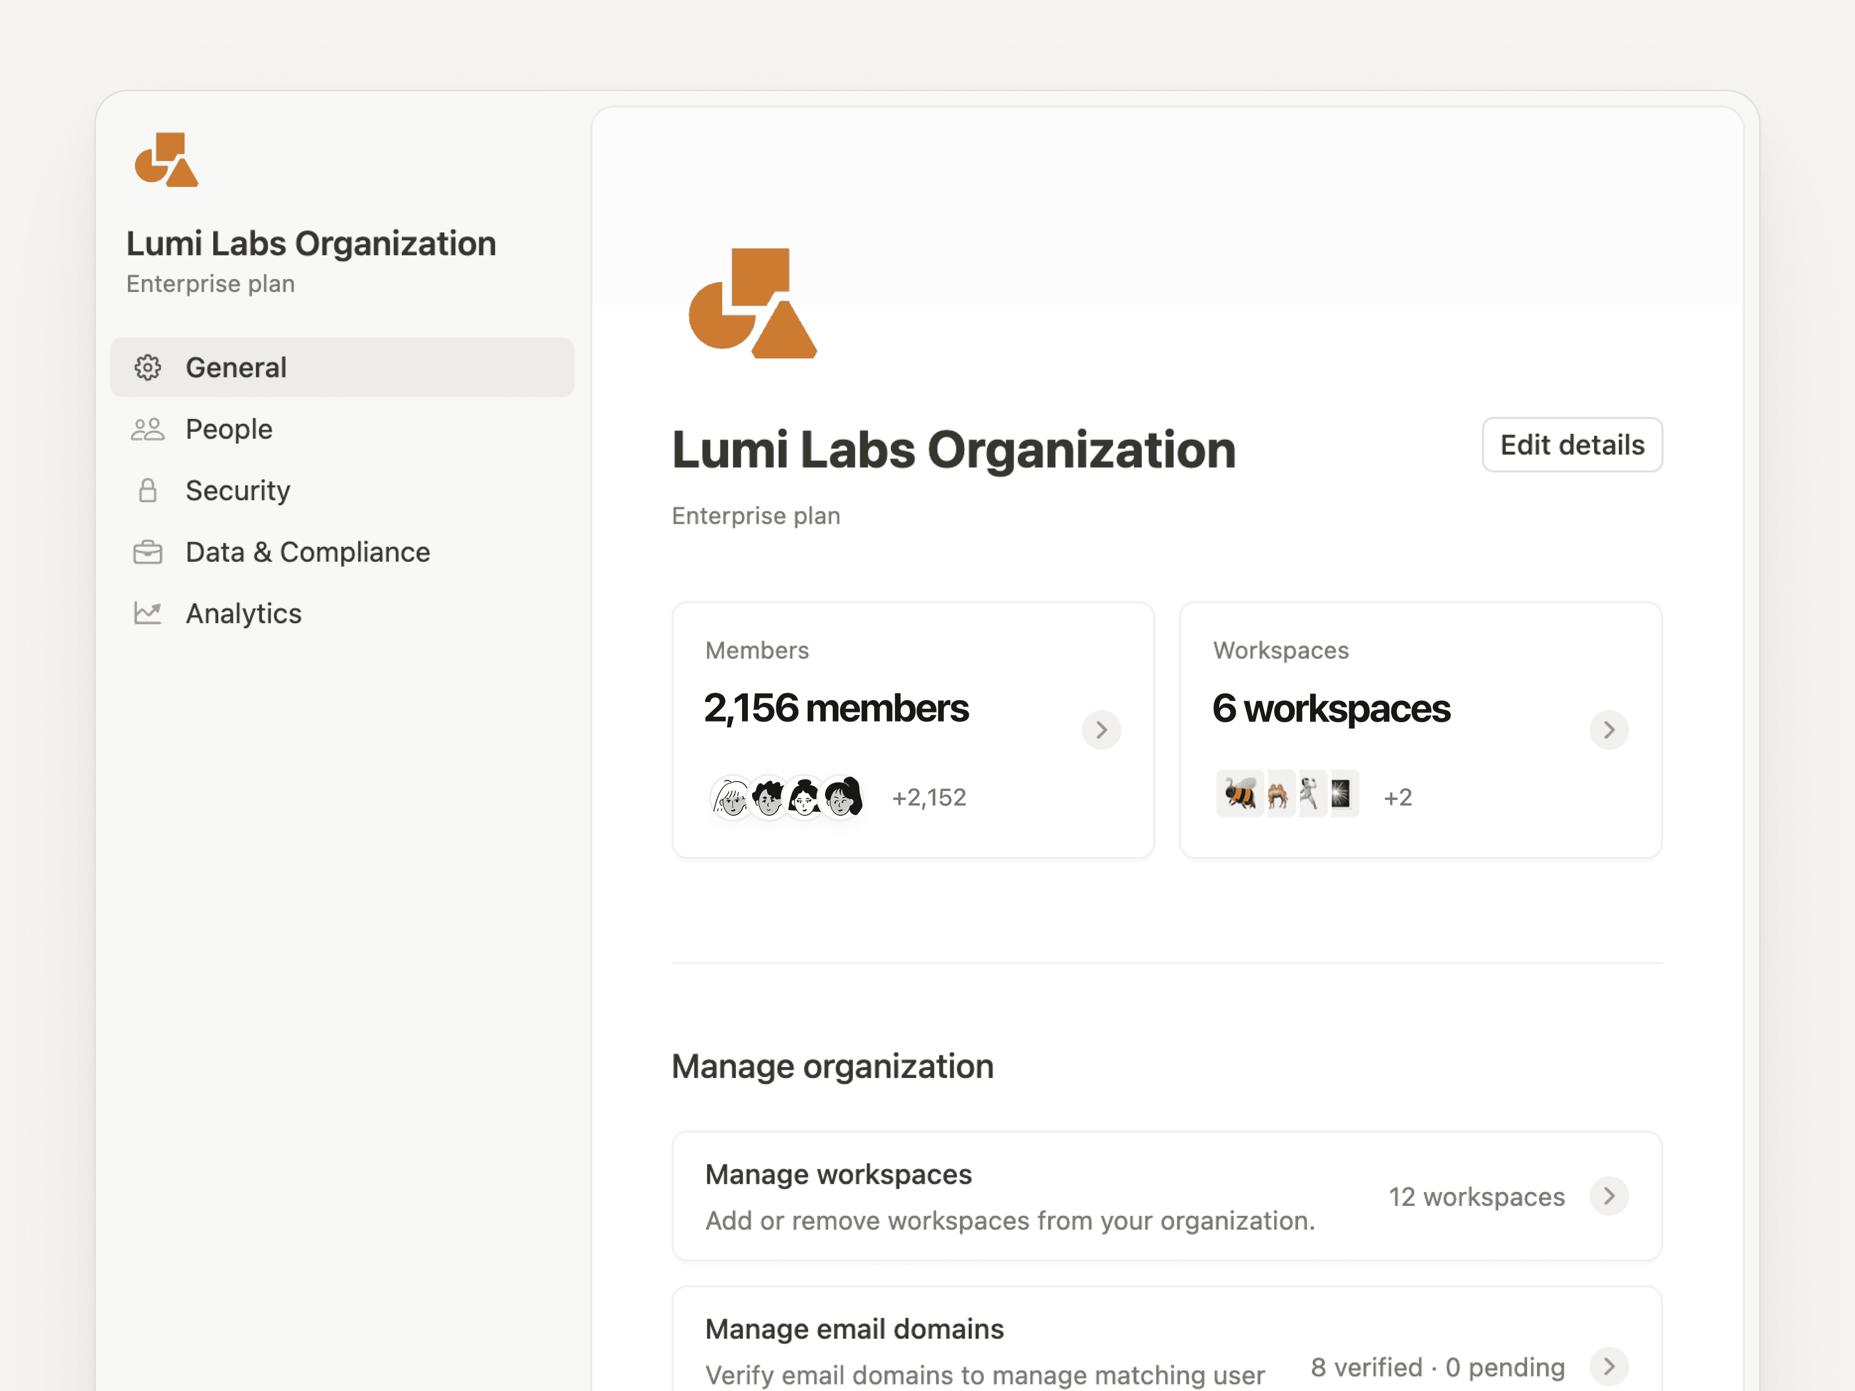Click the Lumi Labs logo in the sidebar
This screenshot has height=1391, width=1855.
coord(165,159)
